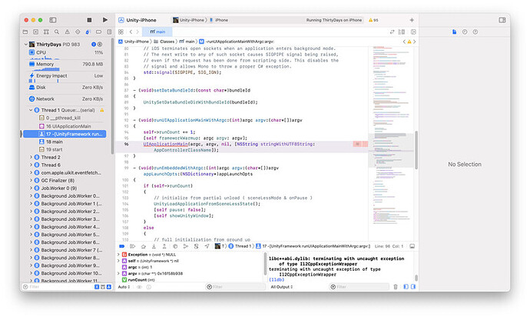Screen dimensions: 530x317
Task: Toggle the navigator sidebar button
Action: 53,20
